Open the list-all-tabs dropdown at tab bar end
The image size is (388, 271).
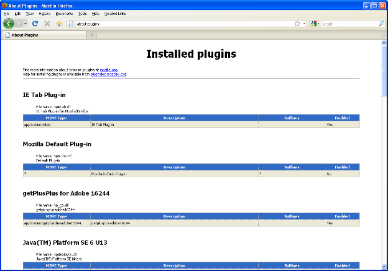tap(384, 35)
